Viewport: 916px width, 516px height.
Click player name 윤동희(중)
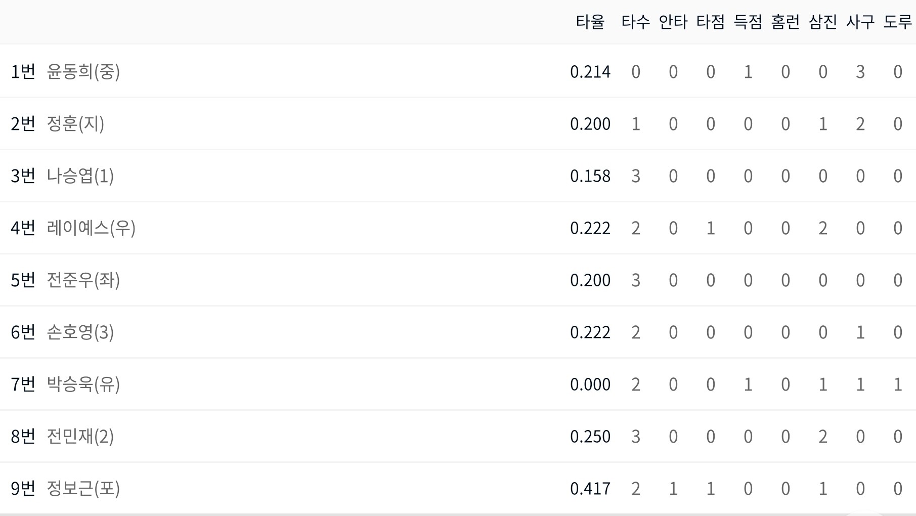click(83, 71)
